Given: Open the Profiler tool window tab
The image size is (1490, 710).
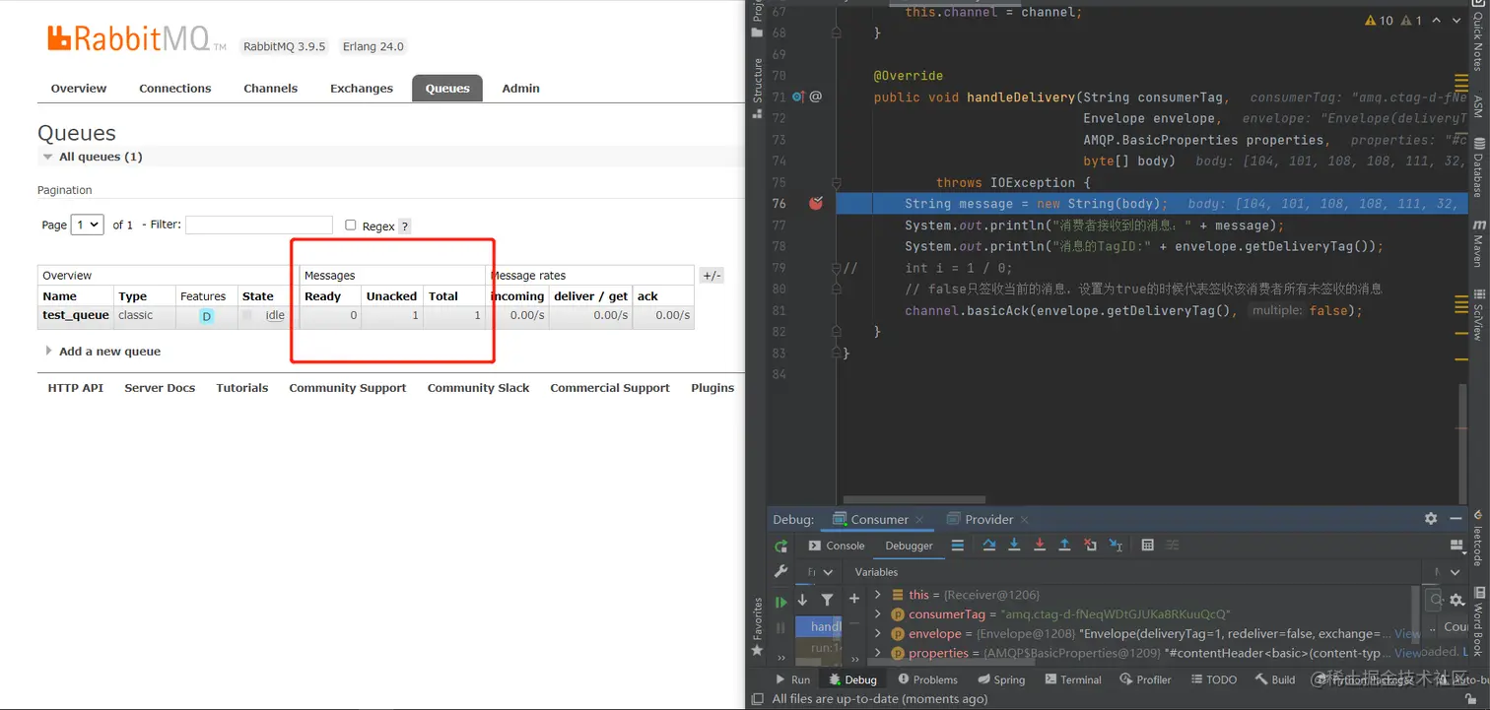Looking at the screenshot, I should click(x=1145, y=679).
